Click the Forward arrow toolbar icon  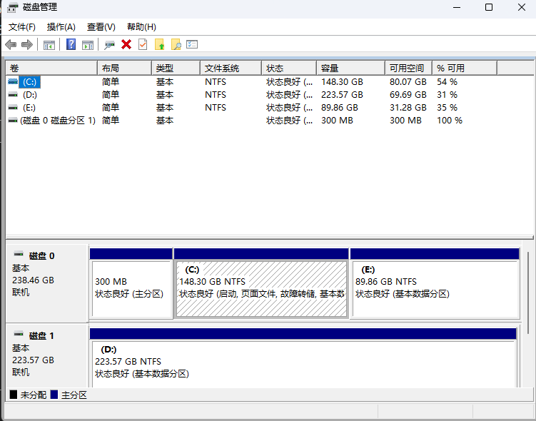pyautogui.click(x=27, y=44)
